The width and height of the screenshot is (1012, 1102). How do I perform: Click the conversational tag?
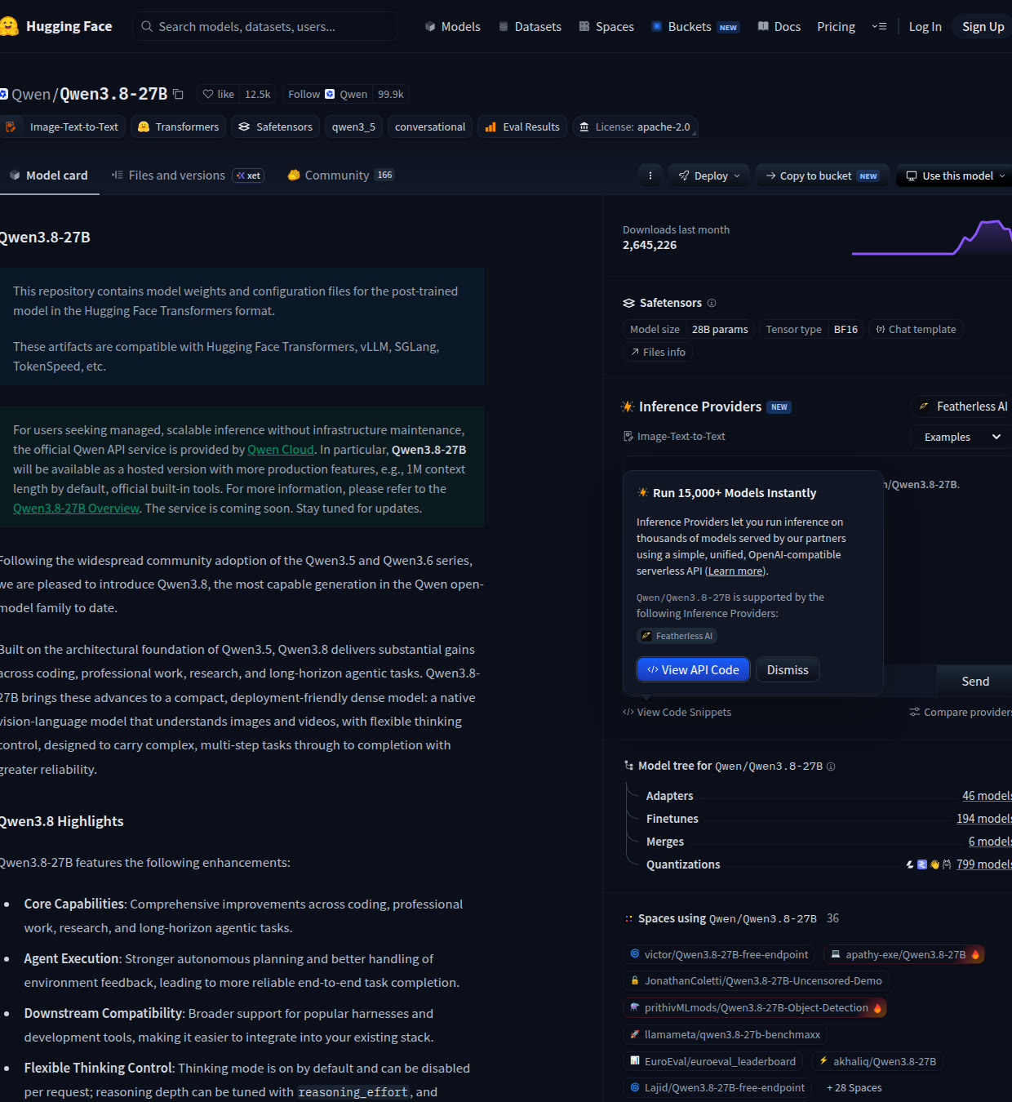[430, 127]
